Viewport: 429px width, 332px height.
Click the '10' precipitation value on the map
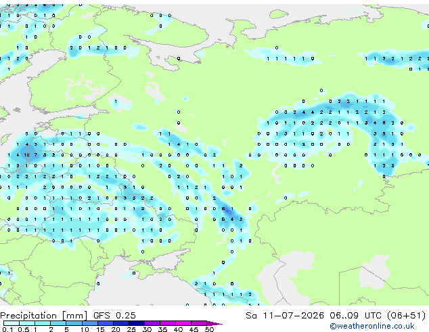click(26, 155)
